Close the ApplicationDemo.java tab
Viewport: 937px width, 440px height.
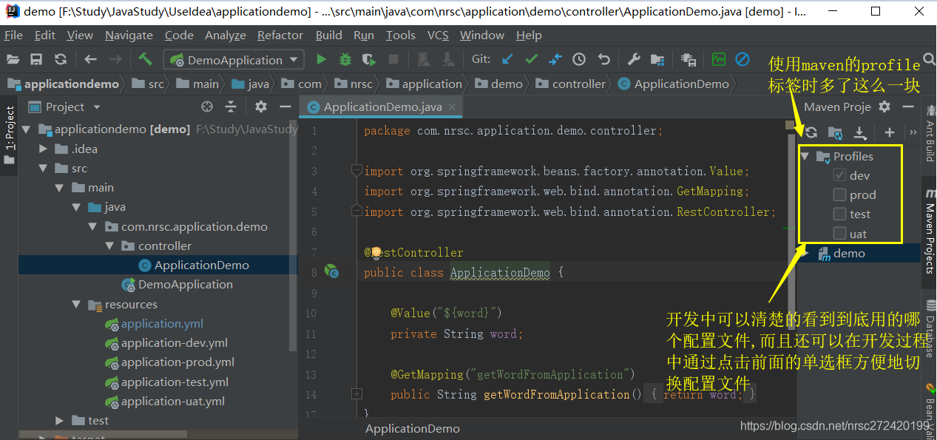[453, 107]
